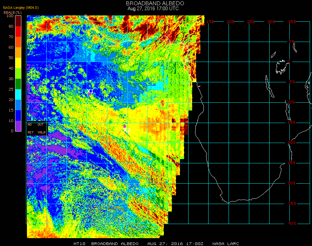This screenshot has height=246, width=312.
Task: Click the 15S latitude label
Action: [x=292, y=122]
